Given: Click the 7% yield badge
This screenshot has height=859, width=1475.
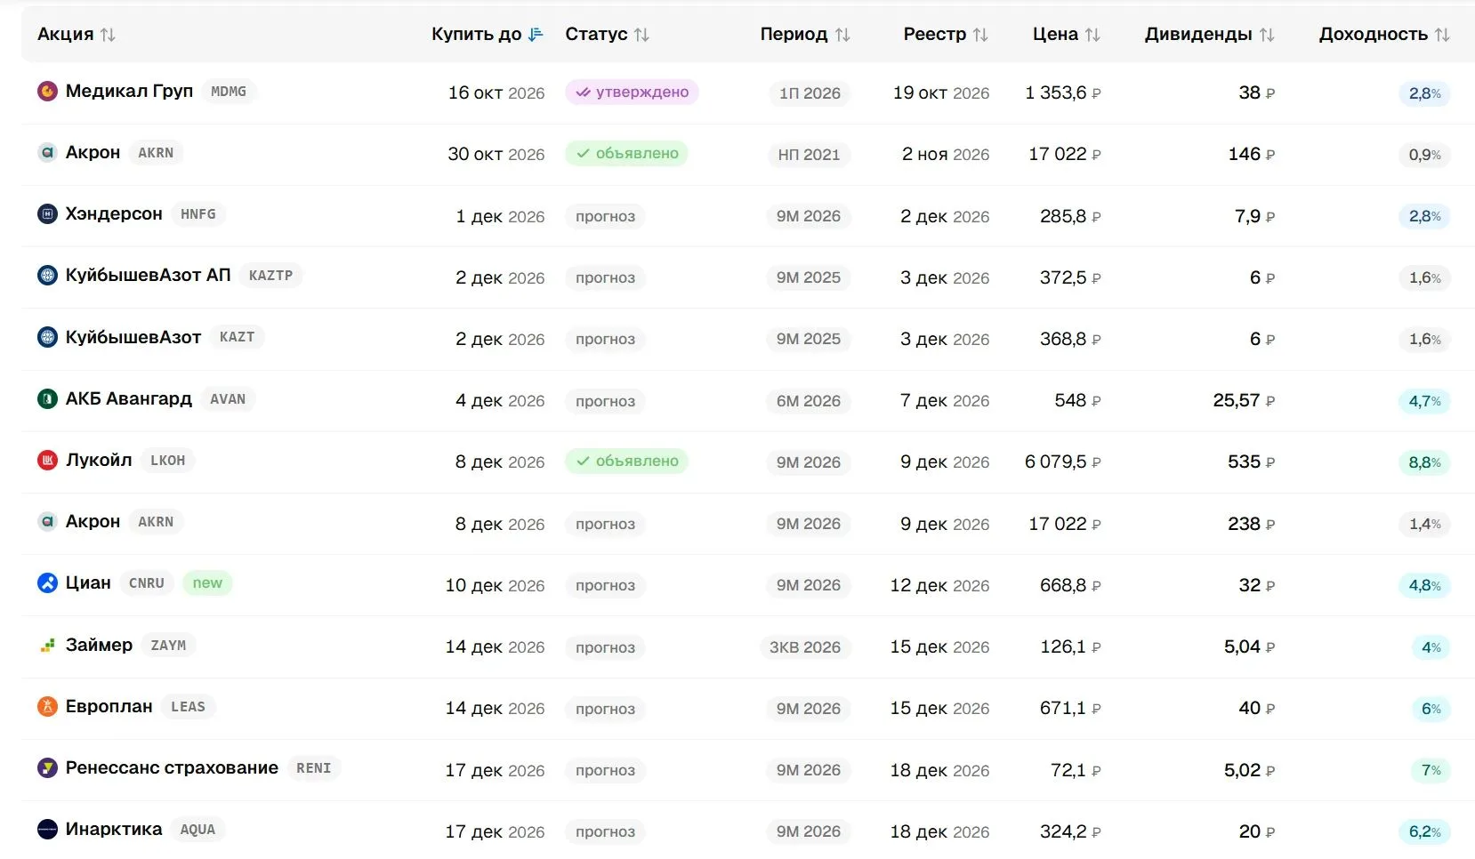Looking at the screenshot, I should coord(1431,770).
